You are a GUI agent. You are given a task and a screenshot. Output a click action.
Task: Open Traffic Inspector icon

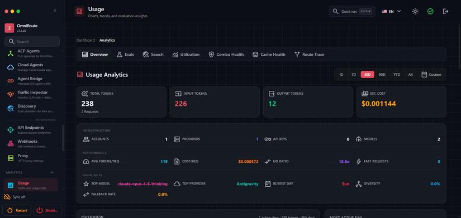tap(11, 95)
